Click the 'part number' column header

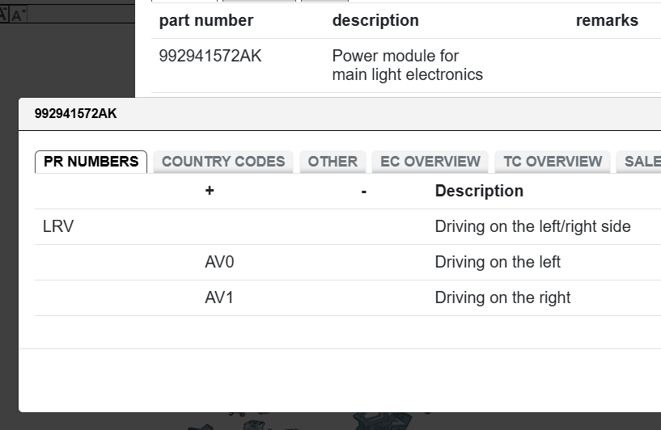point(206,21)
